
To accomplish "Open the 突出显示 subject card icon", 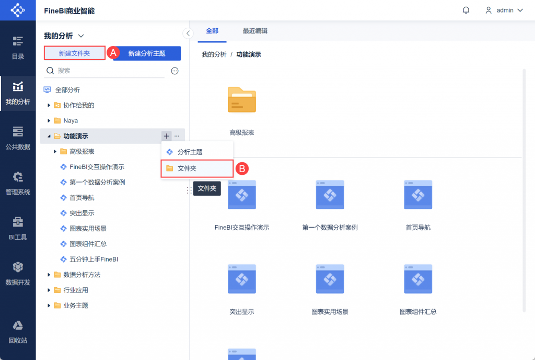I will point(241,279).
